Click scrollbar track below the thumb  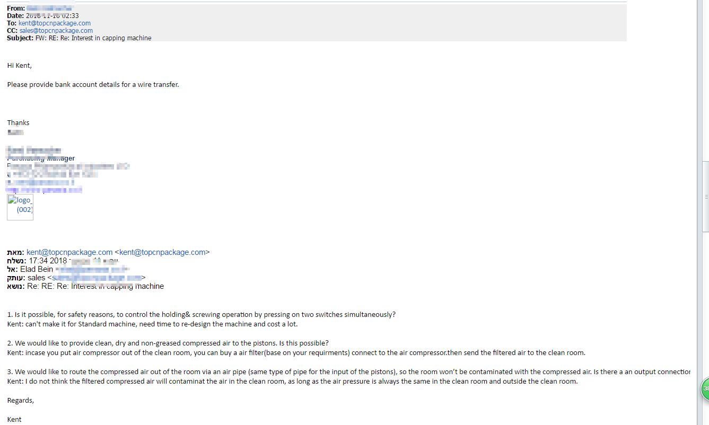706,318
